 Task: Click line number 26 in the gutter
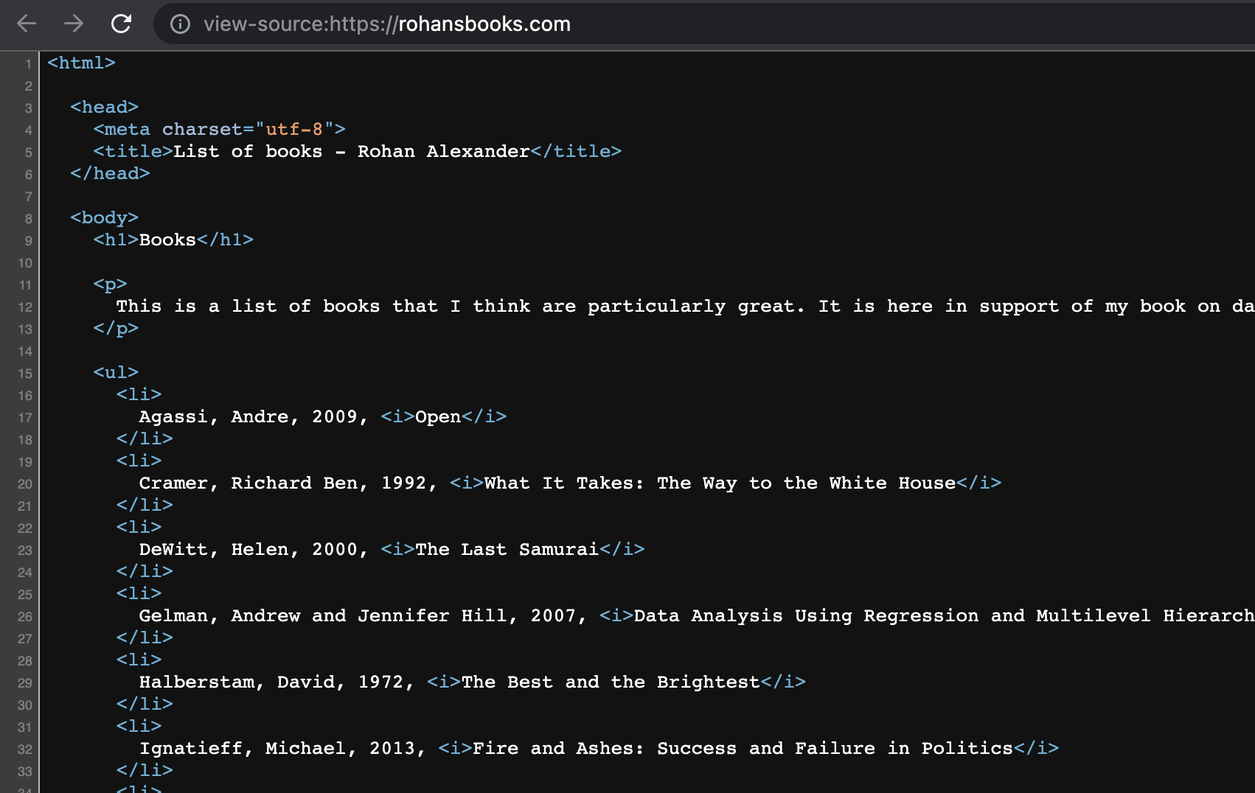pyautogui.click(x=25, y=617)
